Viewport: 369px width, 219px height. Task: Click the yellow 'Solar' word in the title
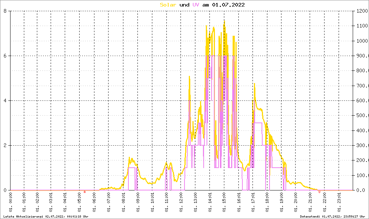pyautogui.click(x=168, y=5)
